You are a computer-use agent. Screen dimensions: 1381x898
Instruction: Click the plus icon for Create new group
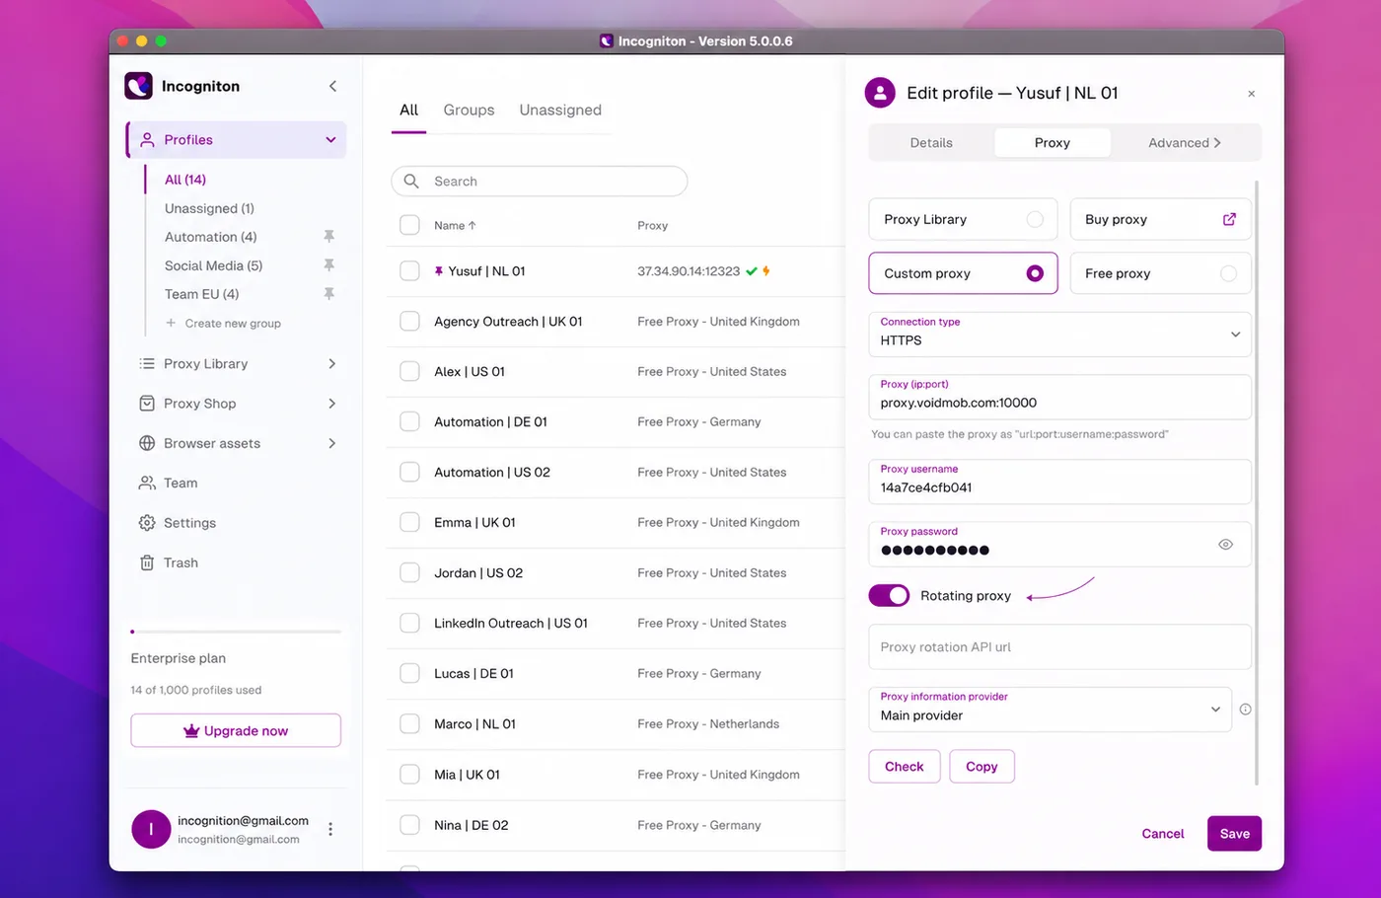[171, 323]
